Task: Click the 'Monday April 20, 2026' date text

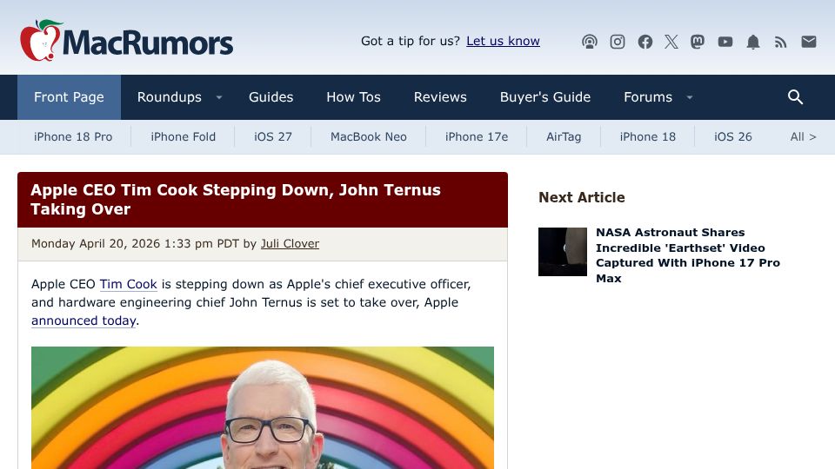Action: tap(96, 243)
